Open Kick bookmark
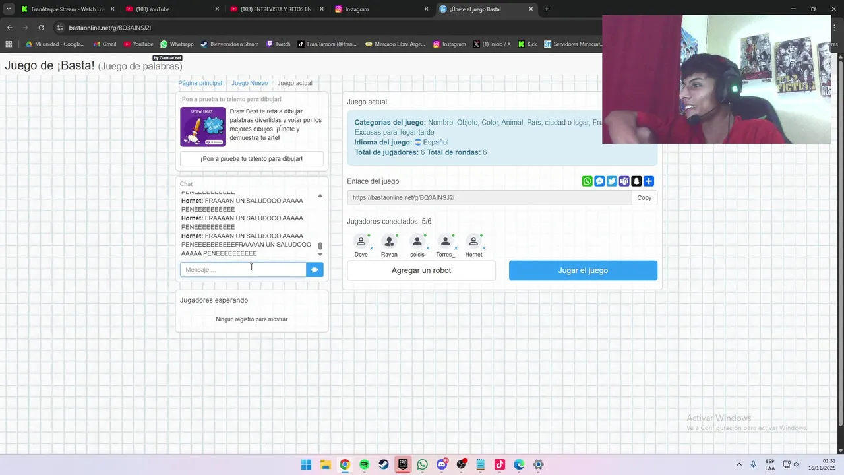The image size is (844, 475). coord(527,44)
